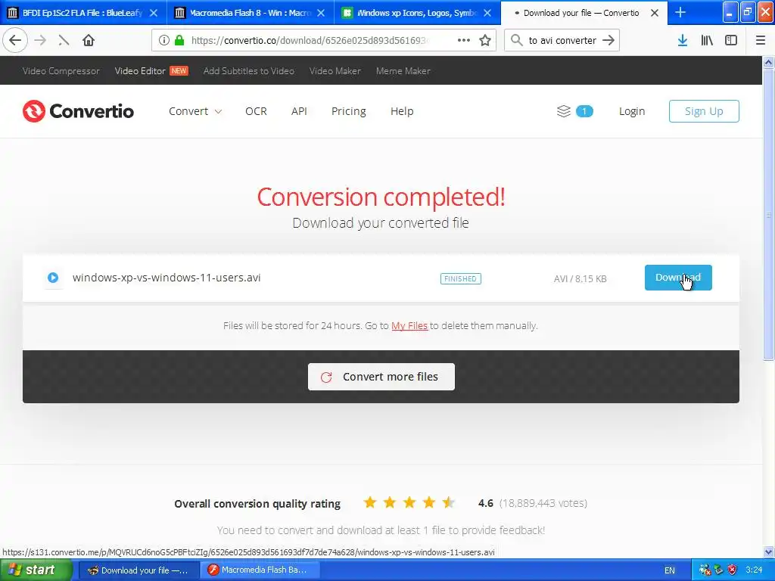Viewport: 775px width, 581px height.
Task: Open the Video Maker link
Action: pyautogui.click(x=335, y=70)
